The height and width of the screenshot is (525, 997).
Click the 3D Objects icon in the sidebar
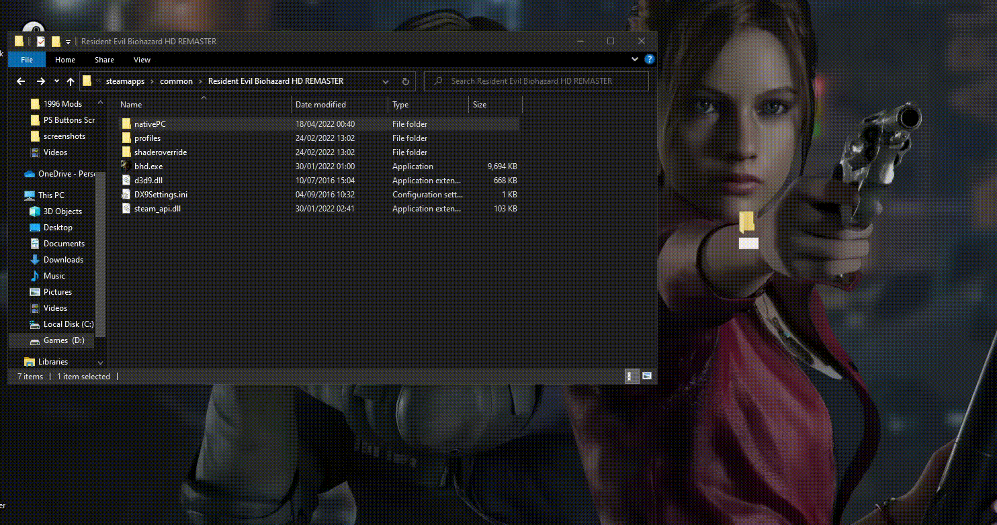click(x=36, y=211)
